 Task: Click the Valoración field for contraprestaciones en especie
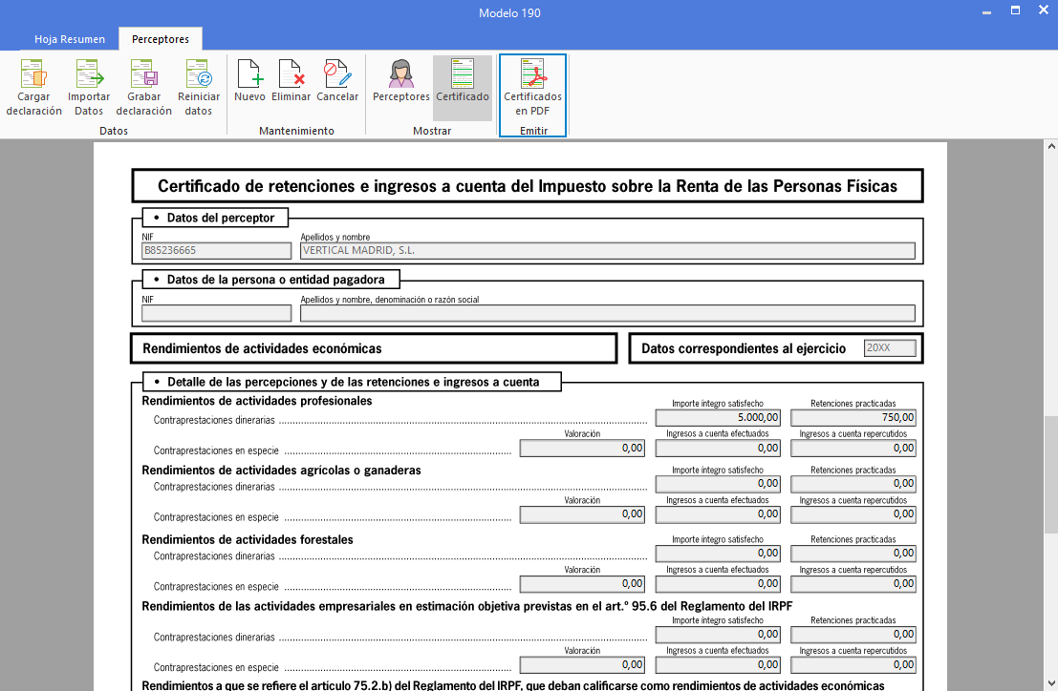(581, 447)
